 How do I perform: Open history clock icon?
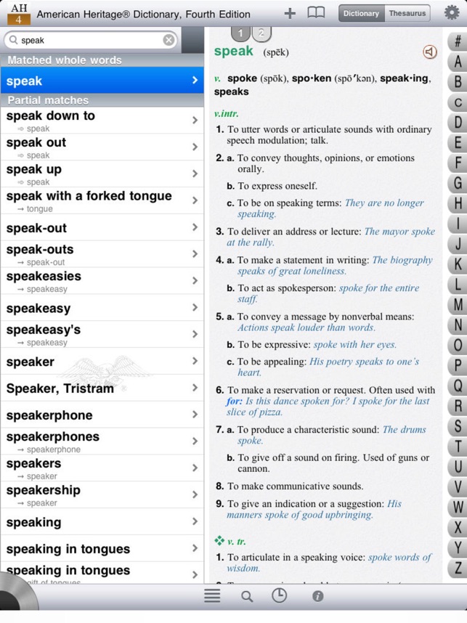(280, 595)
